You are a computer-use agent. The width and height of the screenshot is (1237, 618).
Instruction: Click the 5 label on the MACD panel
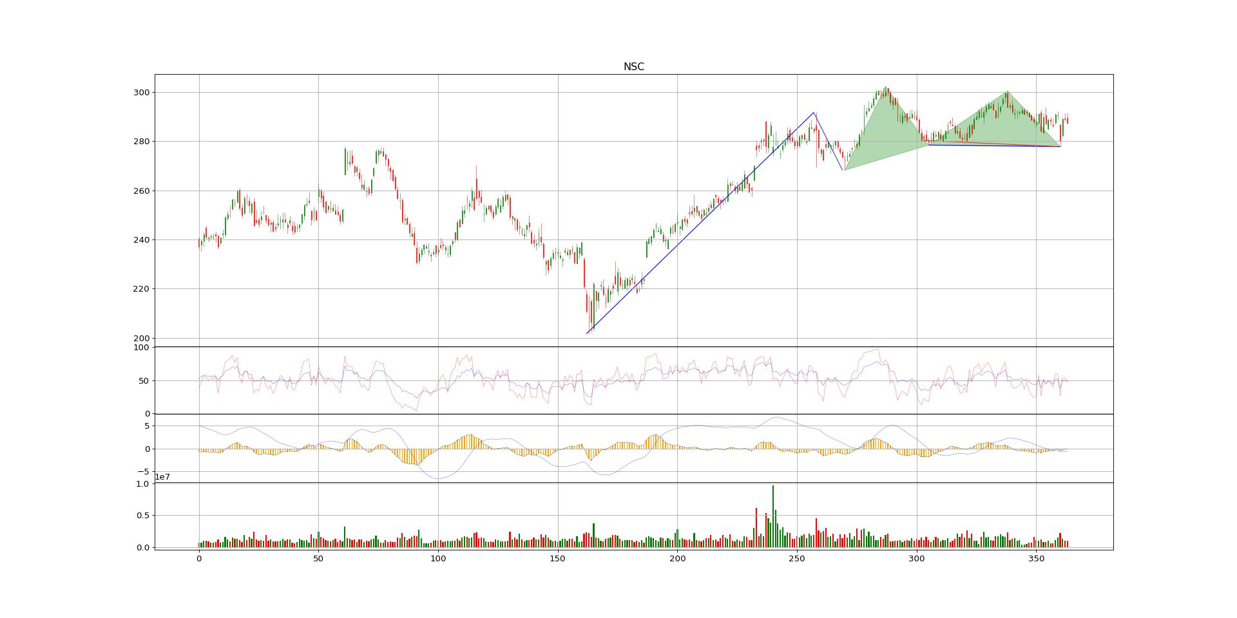146,426
